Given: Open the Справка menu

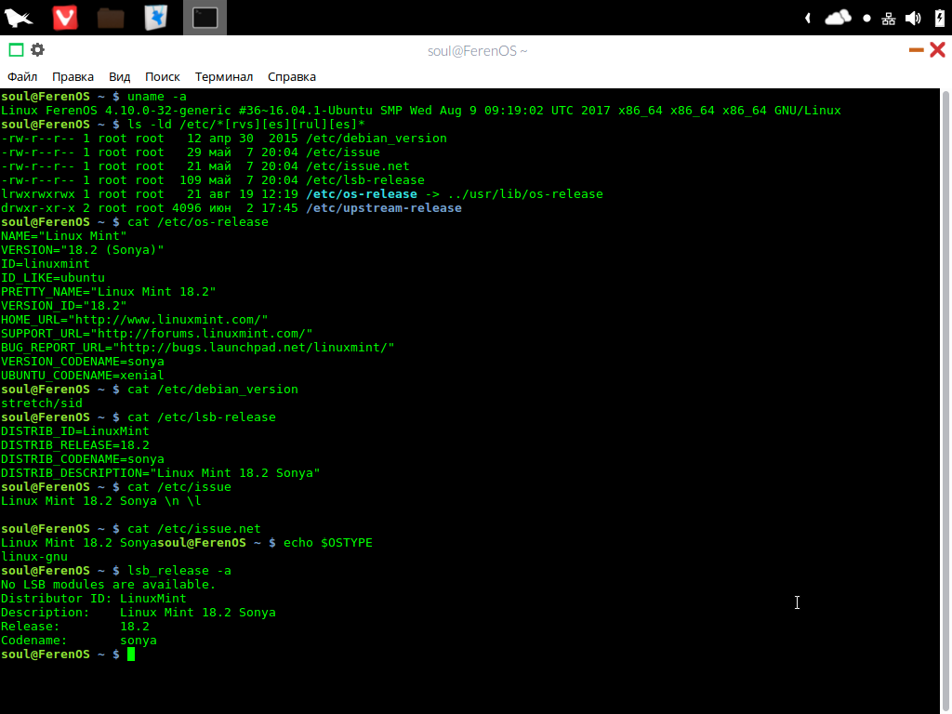Looking at the screenshot, I should 291,77.
